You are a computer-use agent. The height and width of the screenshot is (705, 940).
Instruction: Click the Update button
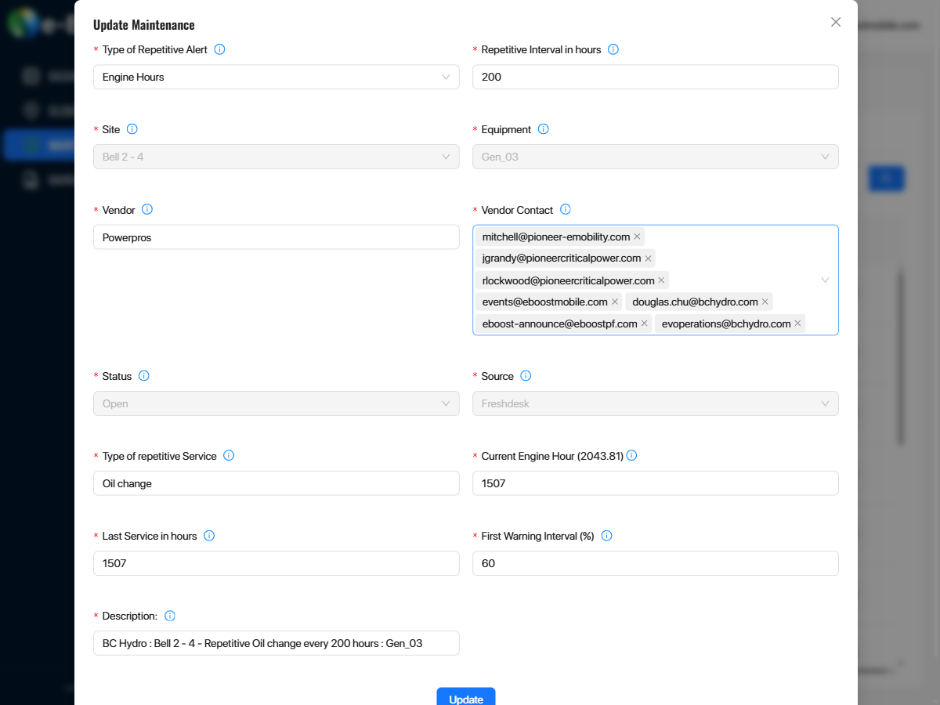click(465, 699)
